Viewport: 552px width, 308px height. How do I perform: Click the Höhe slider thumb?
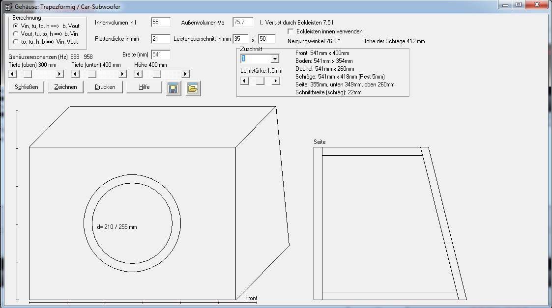coord(157,74)
